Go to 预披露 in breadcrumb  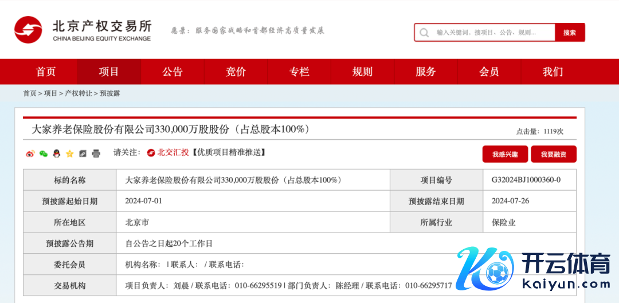[109, 93]
